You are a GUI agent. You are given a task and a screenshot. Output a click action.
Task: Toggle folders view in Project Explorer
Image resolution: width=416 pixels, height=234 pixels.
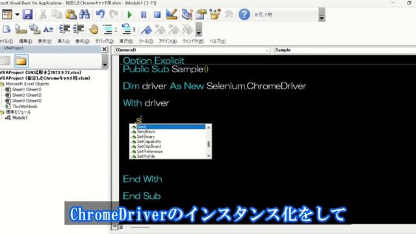coord(21,61)
